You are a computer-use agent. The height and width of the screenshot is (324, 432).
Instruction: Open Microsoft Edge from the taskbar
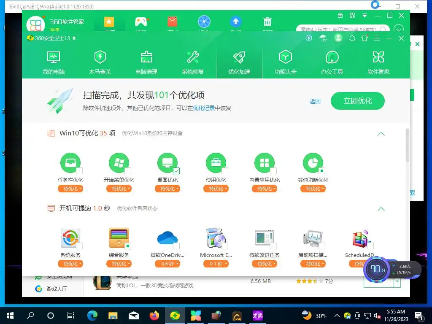[x=92, y=316]
